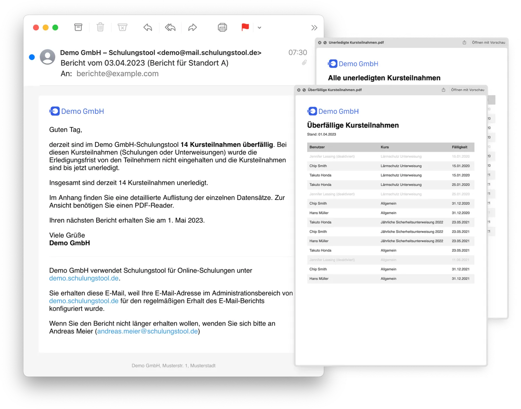Click Chip Smith row dated 15.01.2020

point(391,166)
